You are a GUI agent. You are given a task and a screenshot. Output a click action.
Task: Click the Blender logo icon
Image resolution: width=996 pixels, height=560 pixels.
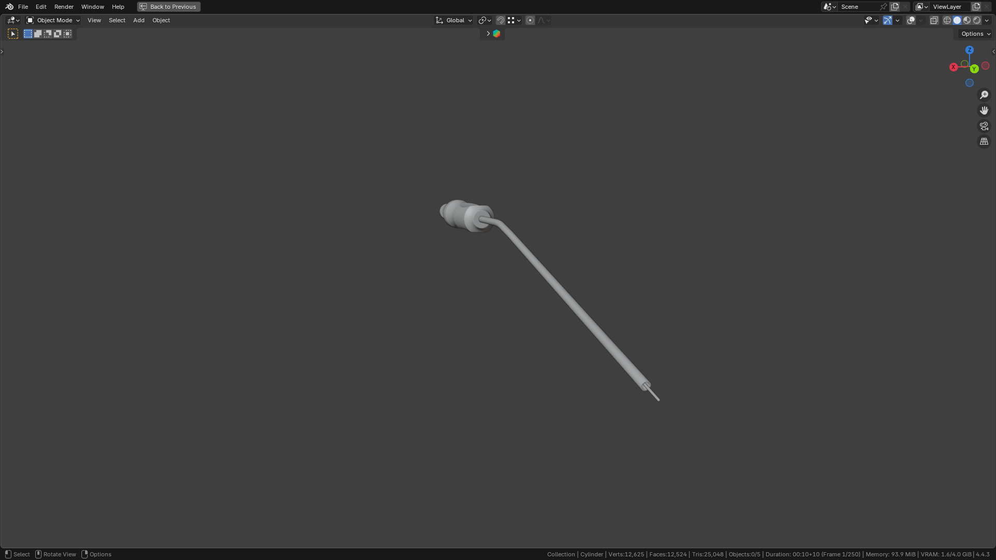coord(9,7)
